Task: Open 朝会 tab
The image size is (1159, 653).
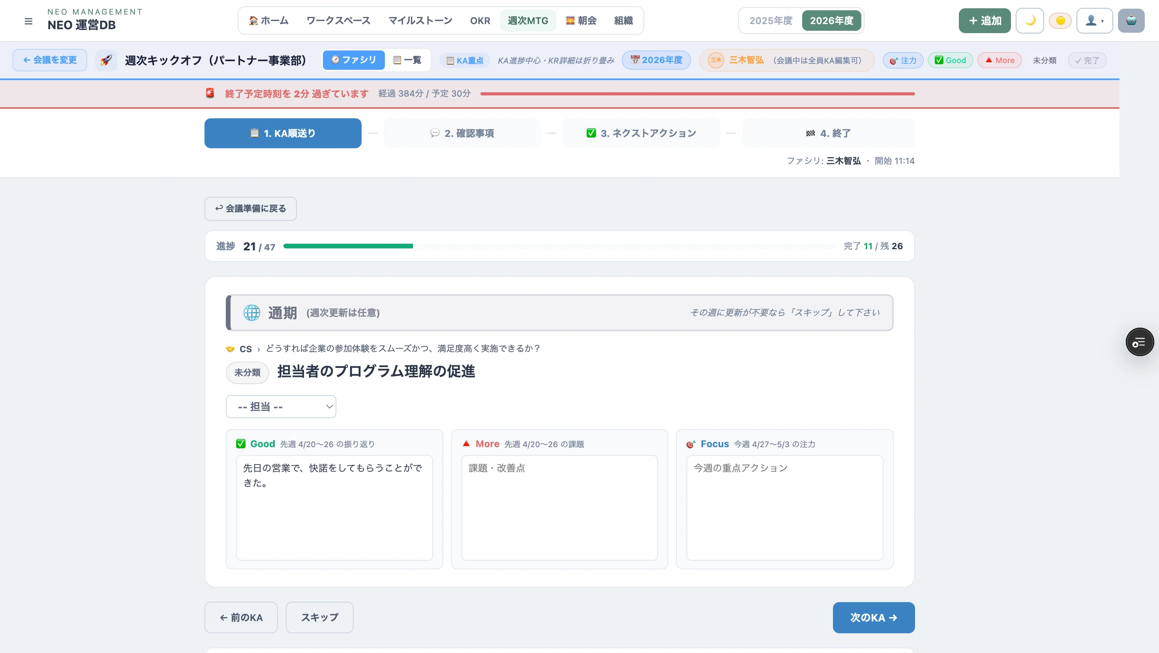Action: (581, 21)
